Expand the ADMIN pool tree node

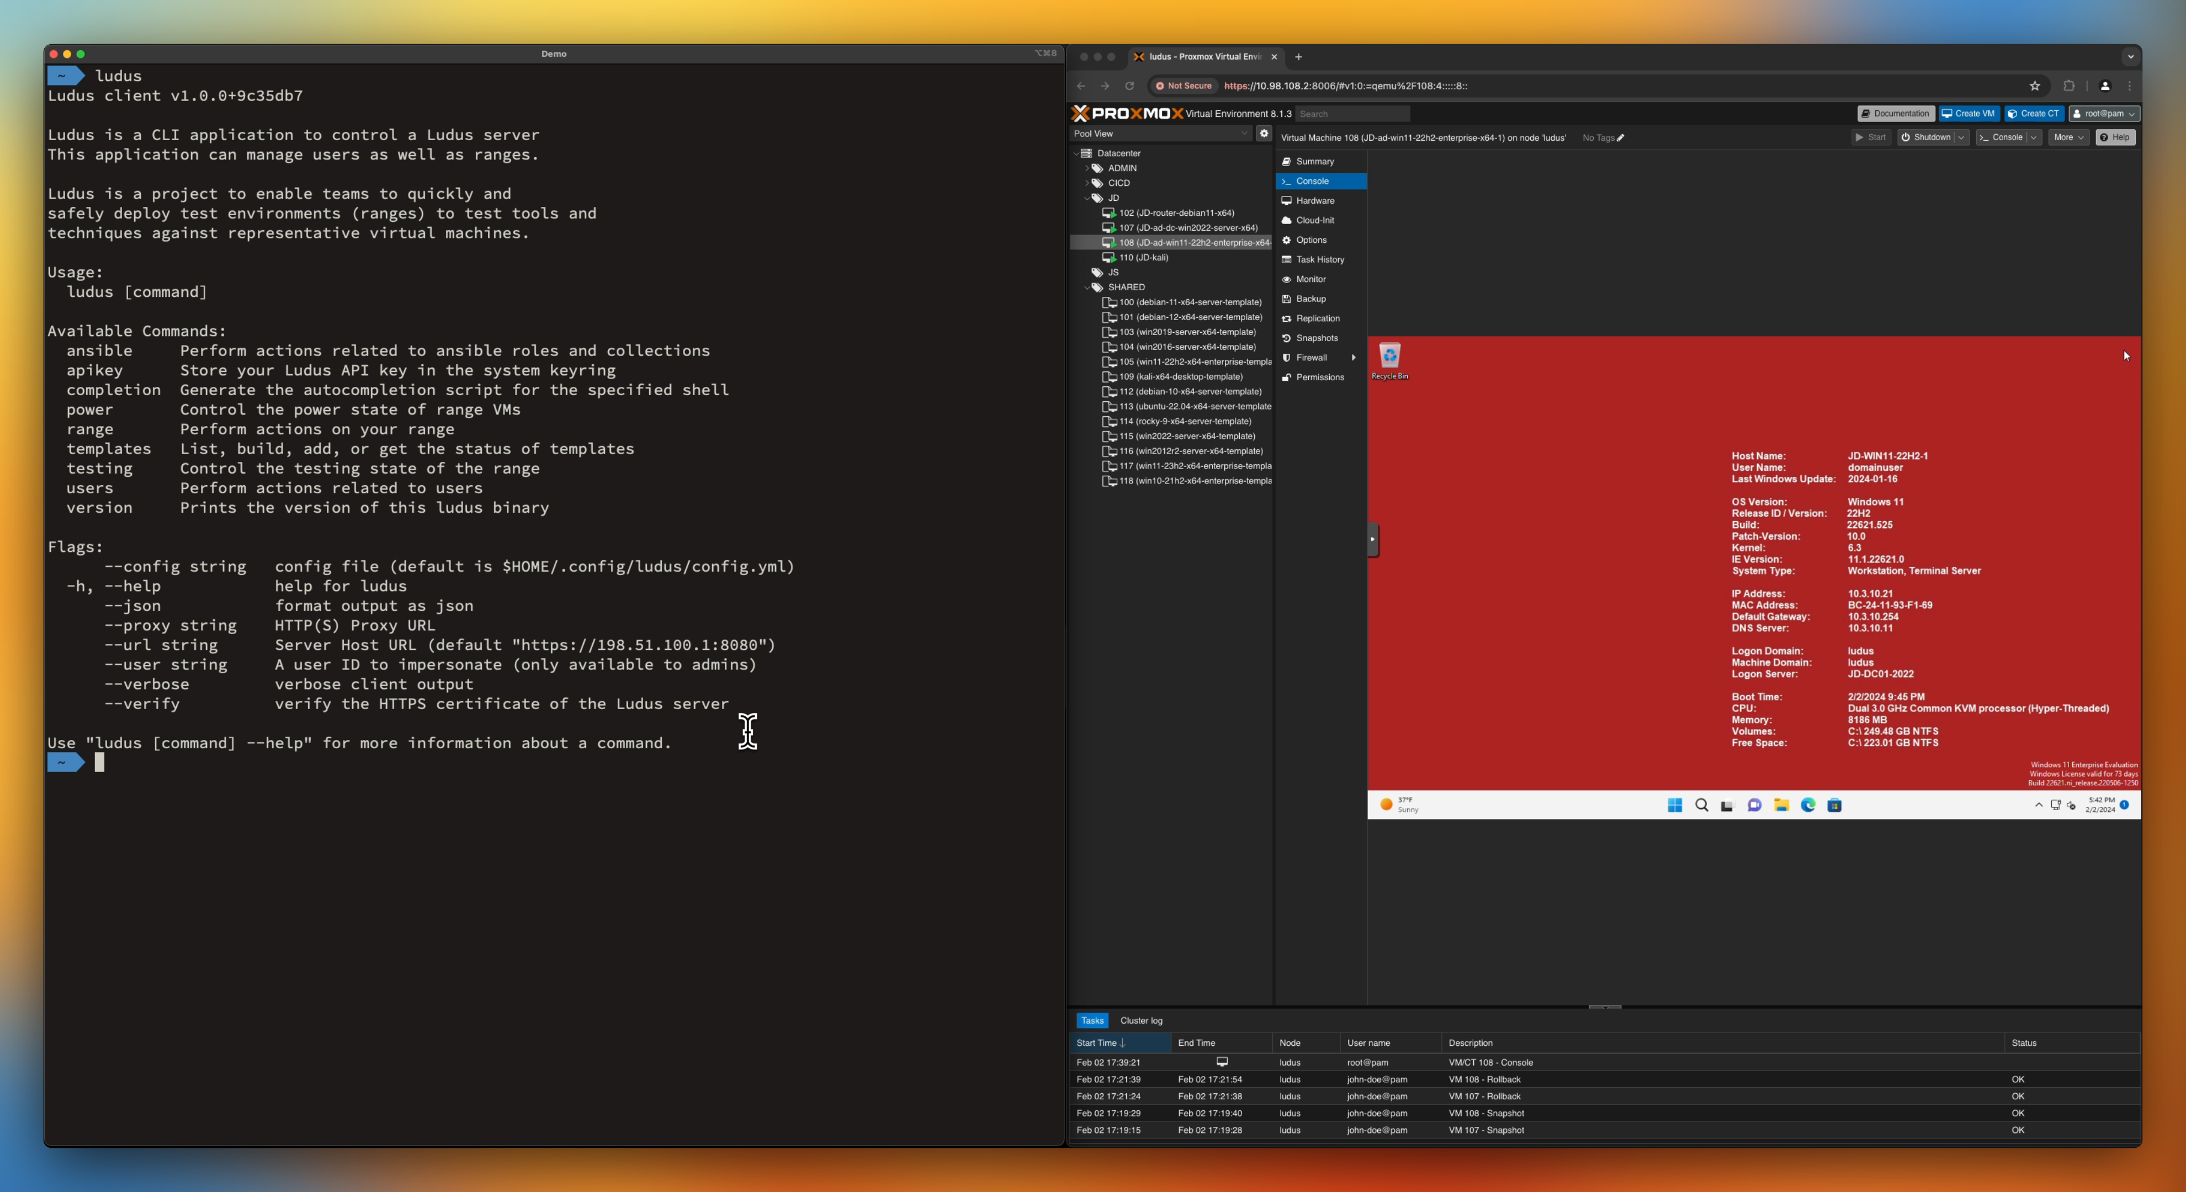1087,169
